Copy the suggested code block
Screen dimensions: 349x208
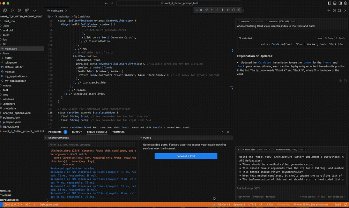pyautogui.click(x=329, y=38)
